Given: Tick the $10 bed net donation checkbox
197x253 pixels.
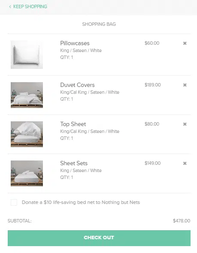Looking at the screenshot, I should click(14, 202).
